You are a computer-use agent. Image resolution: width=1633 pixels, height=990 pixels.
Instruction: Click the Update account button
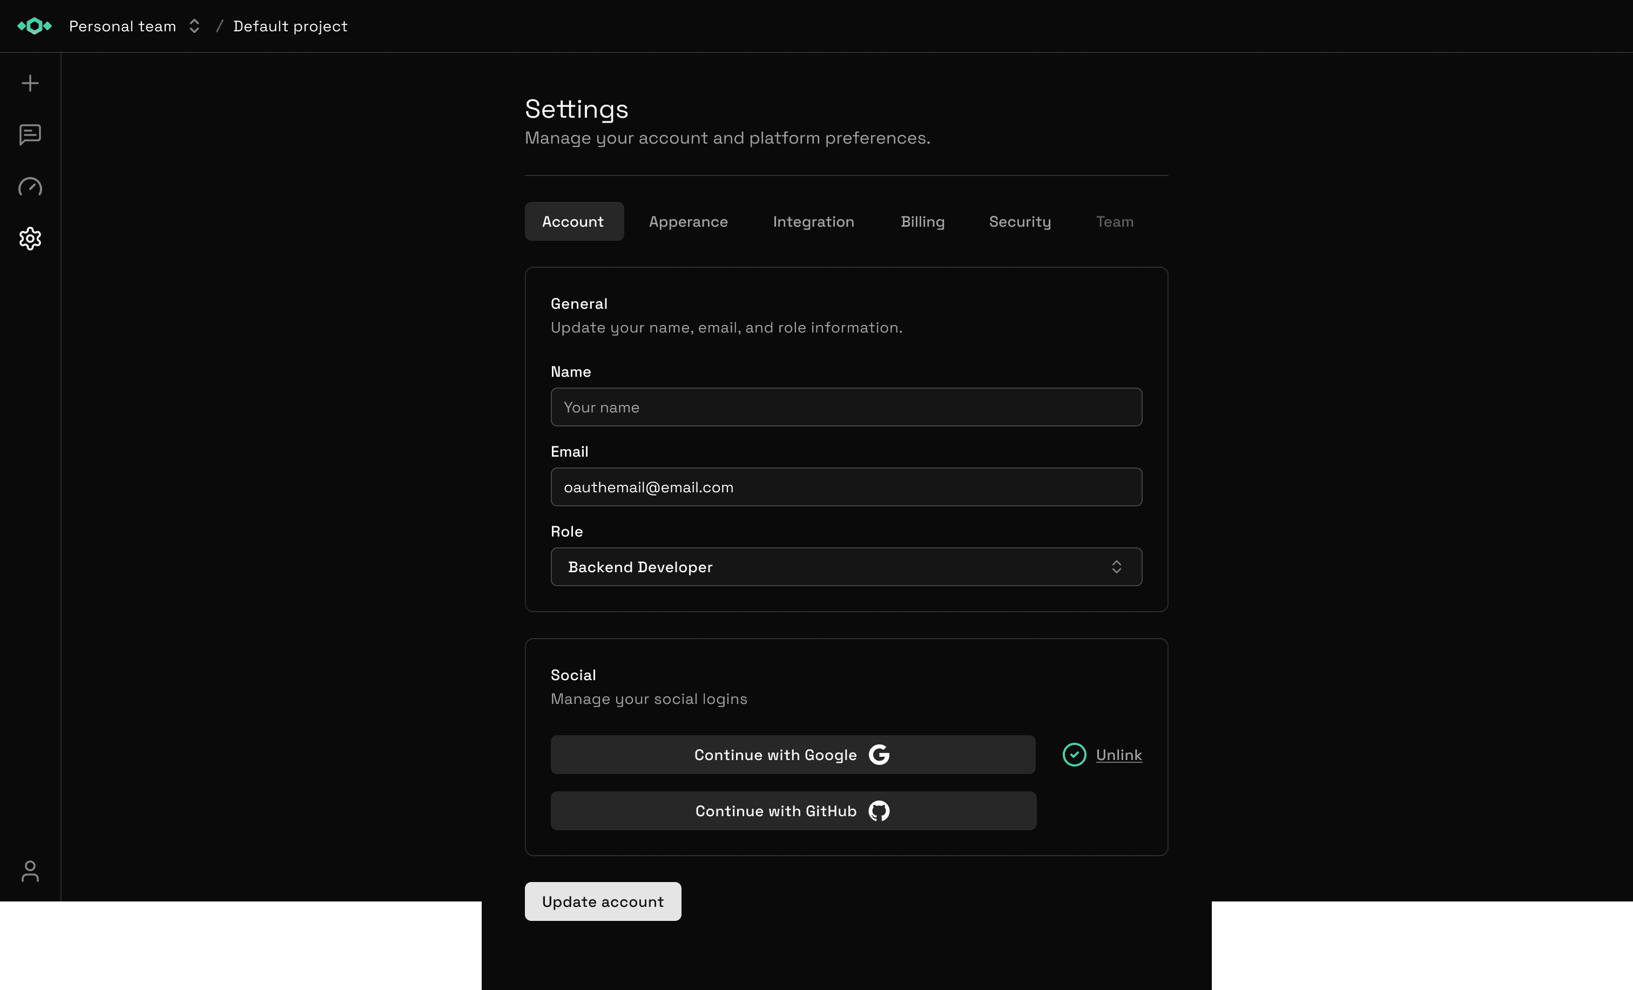pyautogui.click(x=603, y=901)
